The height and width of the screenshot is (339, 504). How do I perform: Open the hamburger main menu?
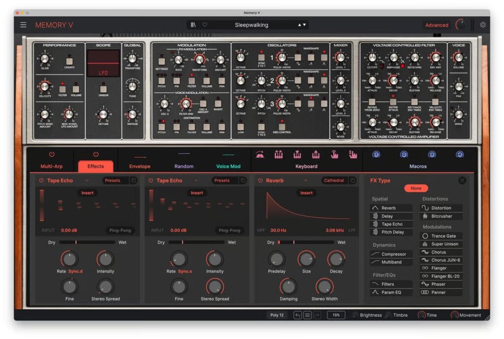(23, 25)
